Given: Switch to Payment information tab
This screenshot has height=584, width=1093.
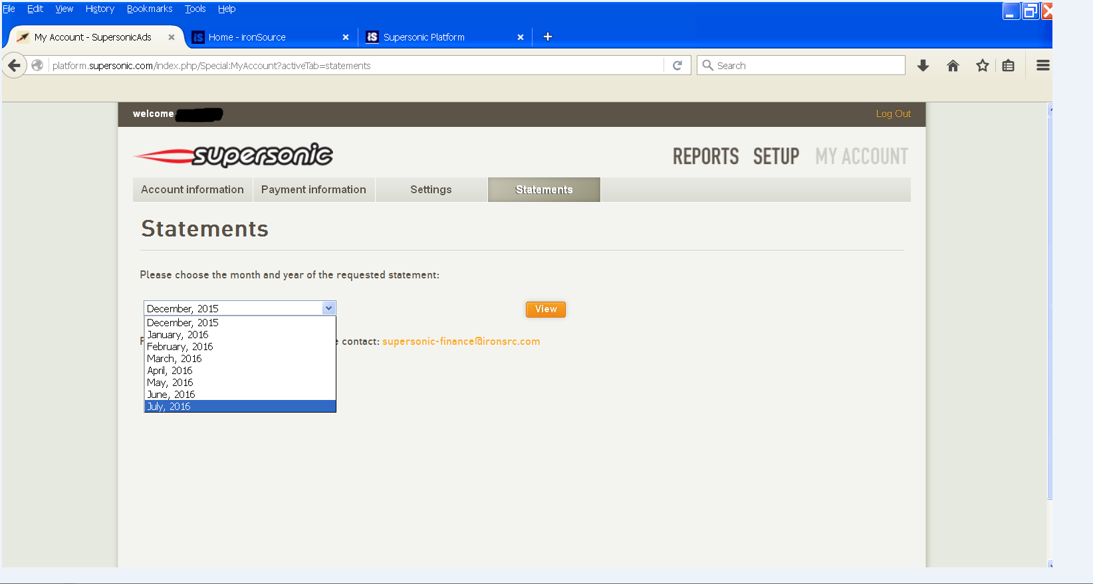Looking at the screenshot, I should (314, 189).
